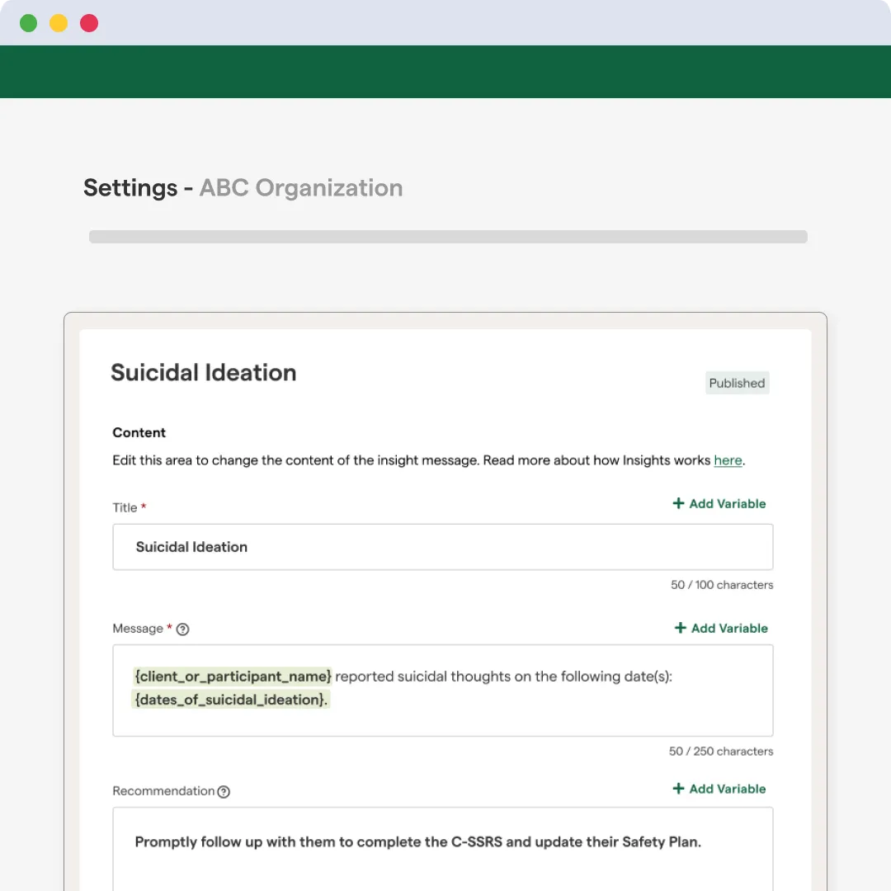Click the Published status badge

(737, 383)
